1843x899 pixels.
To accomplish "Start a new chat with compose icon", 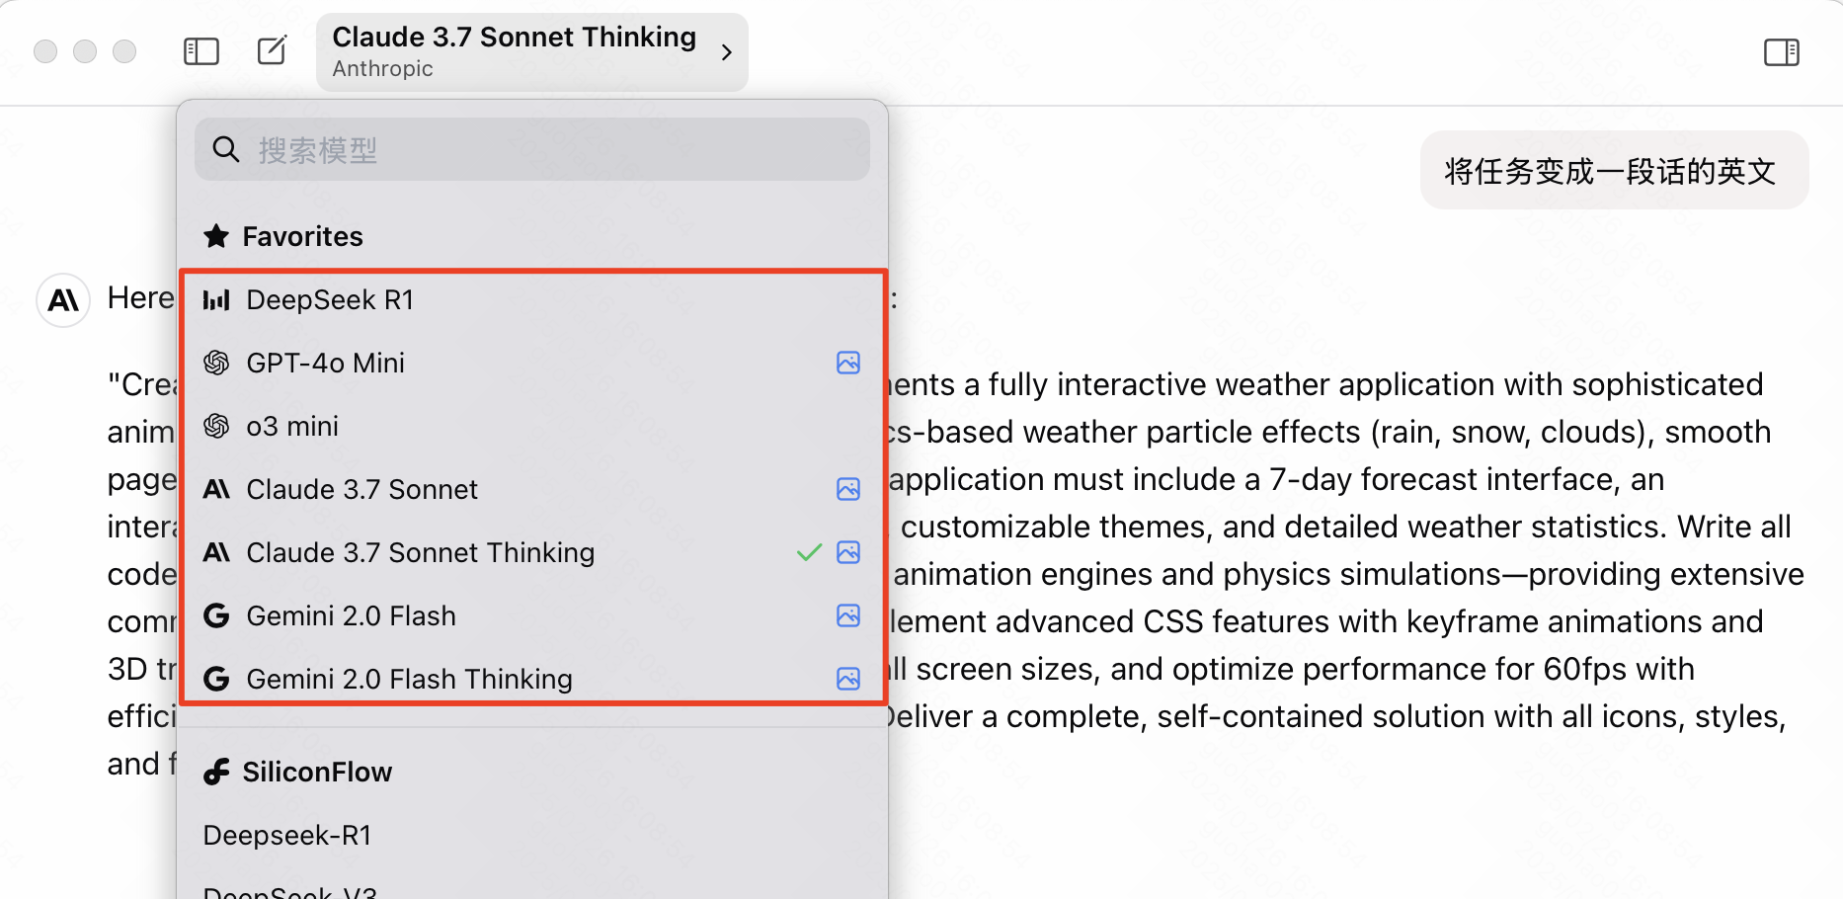I will click(272, 50).
